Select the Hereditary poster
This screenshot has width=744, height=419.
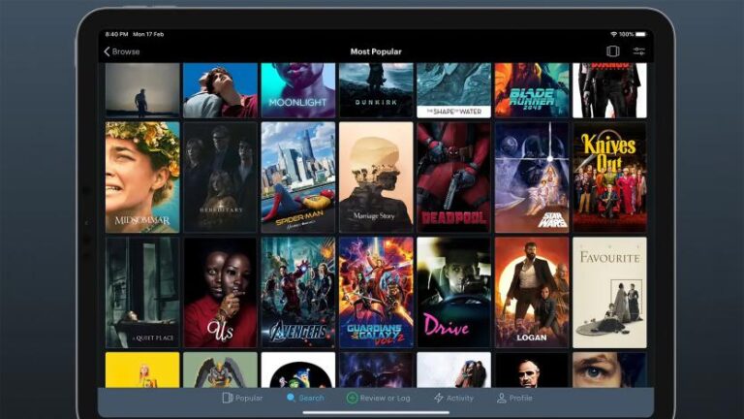point(220,177)
